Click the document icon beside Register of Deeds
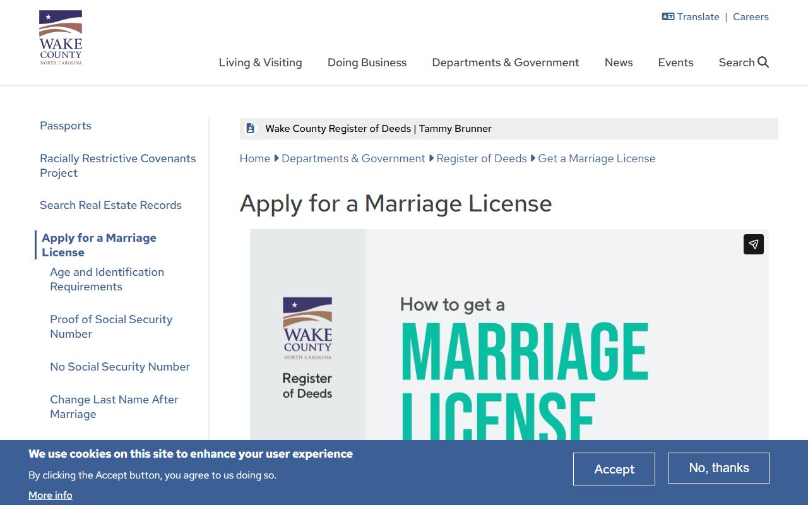This screenshot has height=505, width=808. 251,128
